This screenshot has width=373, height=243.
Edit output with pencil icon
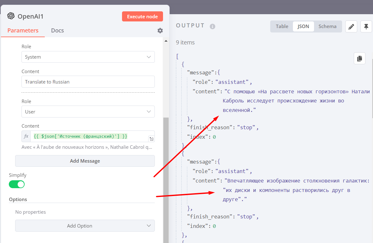351,27
